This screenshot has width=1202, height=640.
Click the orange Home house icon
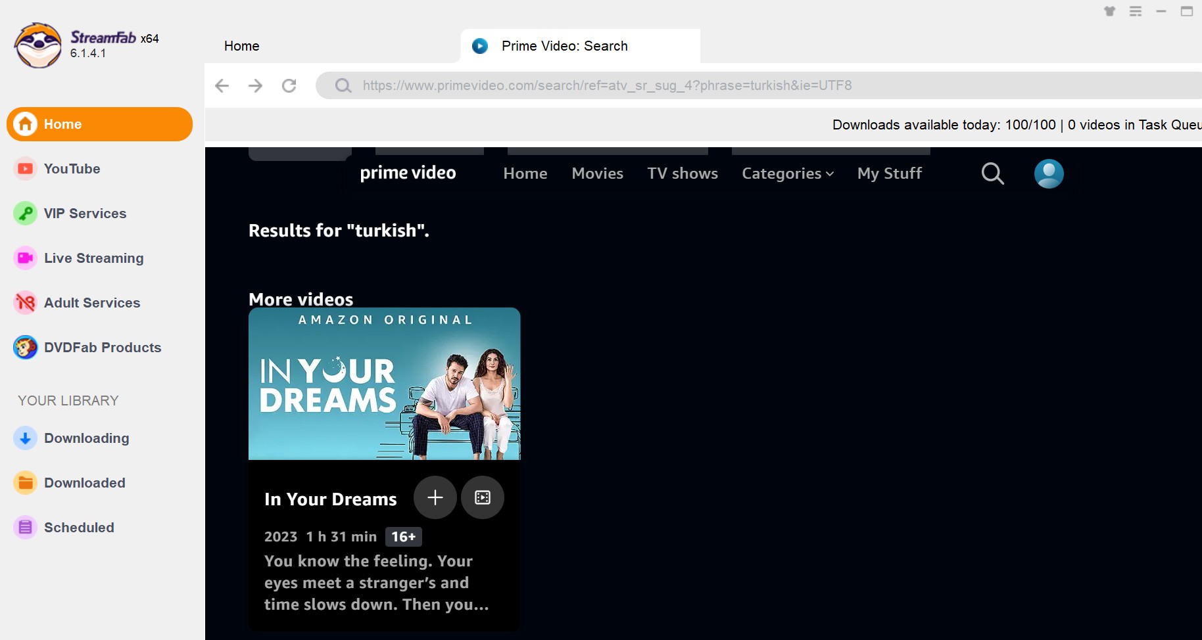click(x=26, y=124)
